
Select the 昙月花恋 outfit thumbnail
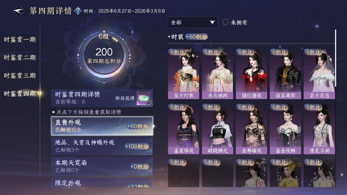pos(319,74)
